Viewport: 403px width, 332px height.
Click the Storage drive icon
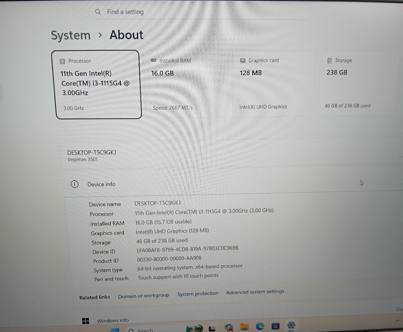click(329, 61)
